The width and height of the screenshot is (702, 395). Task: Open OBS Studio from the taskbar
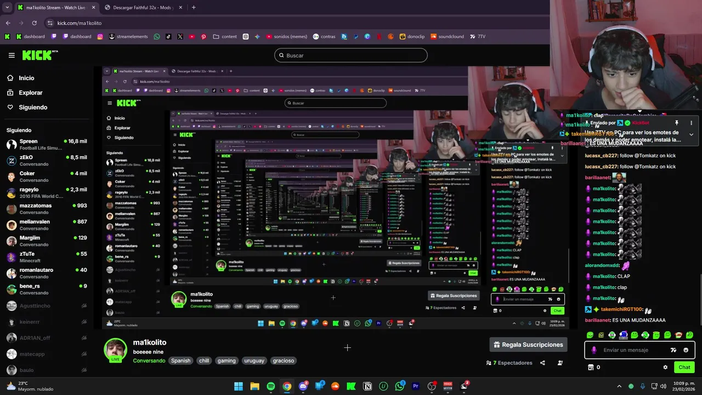pos(432,386)
